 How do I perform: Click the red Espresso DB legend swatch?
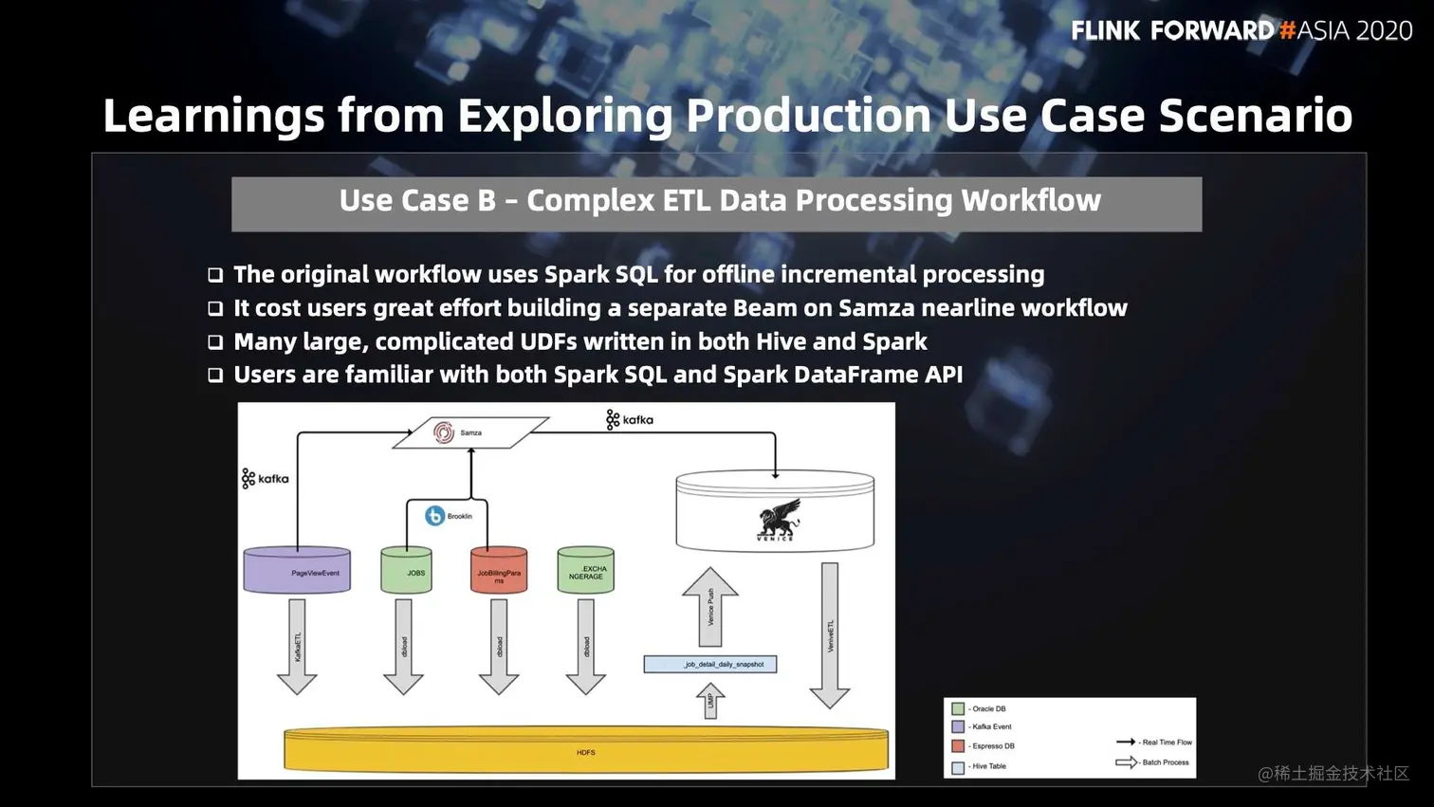point(958,746)
